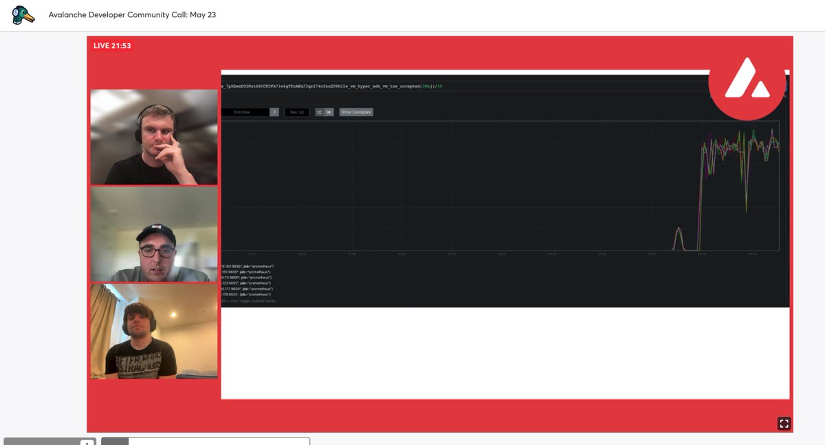Click the End time input field

[x=245, y=112]
